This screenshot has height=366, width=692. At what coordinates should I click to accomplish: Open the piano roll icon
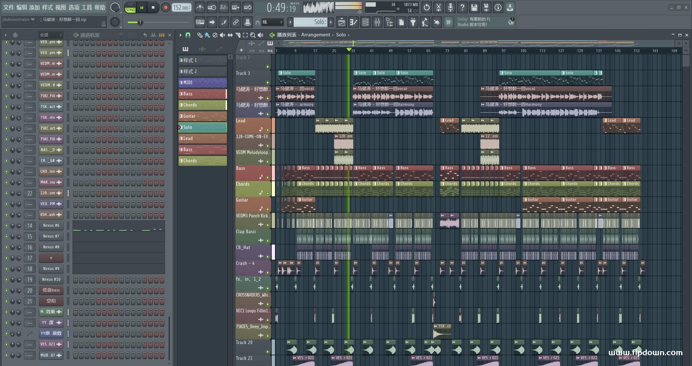click(354, 23)
